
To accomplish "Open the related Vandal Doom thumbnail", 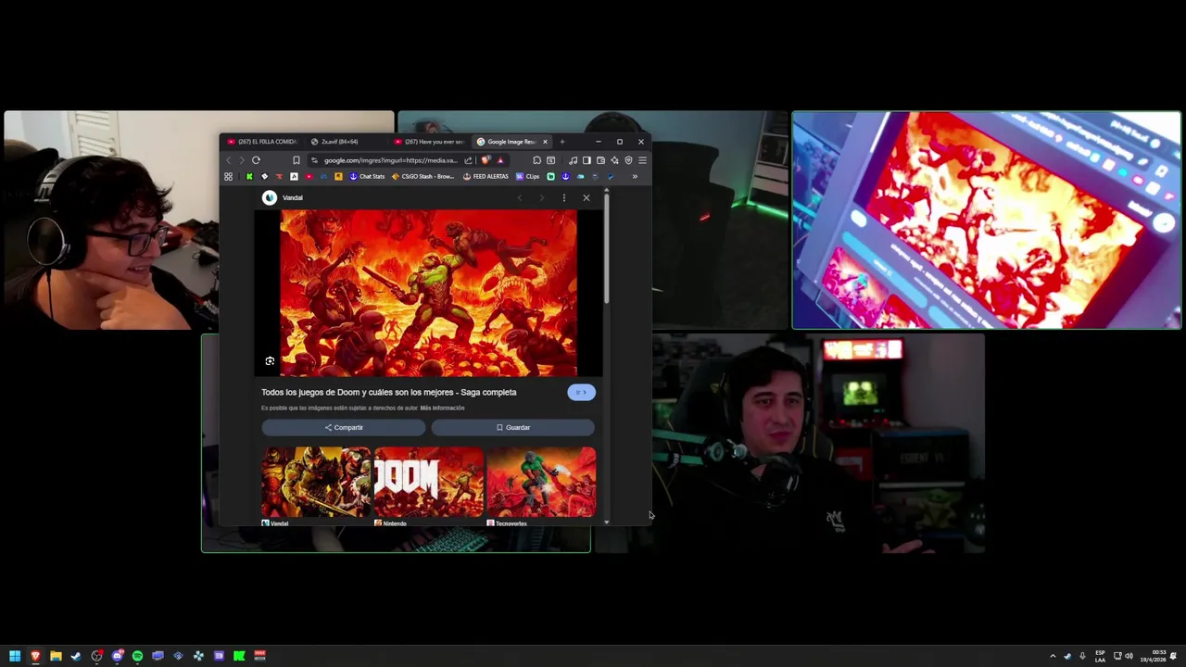I will [316, 482].
